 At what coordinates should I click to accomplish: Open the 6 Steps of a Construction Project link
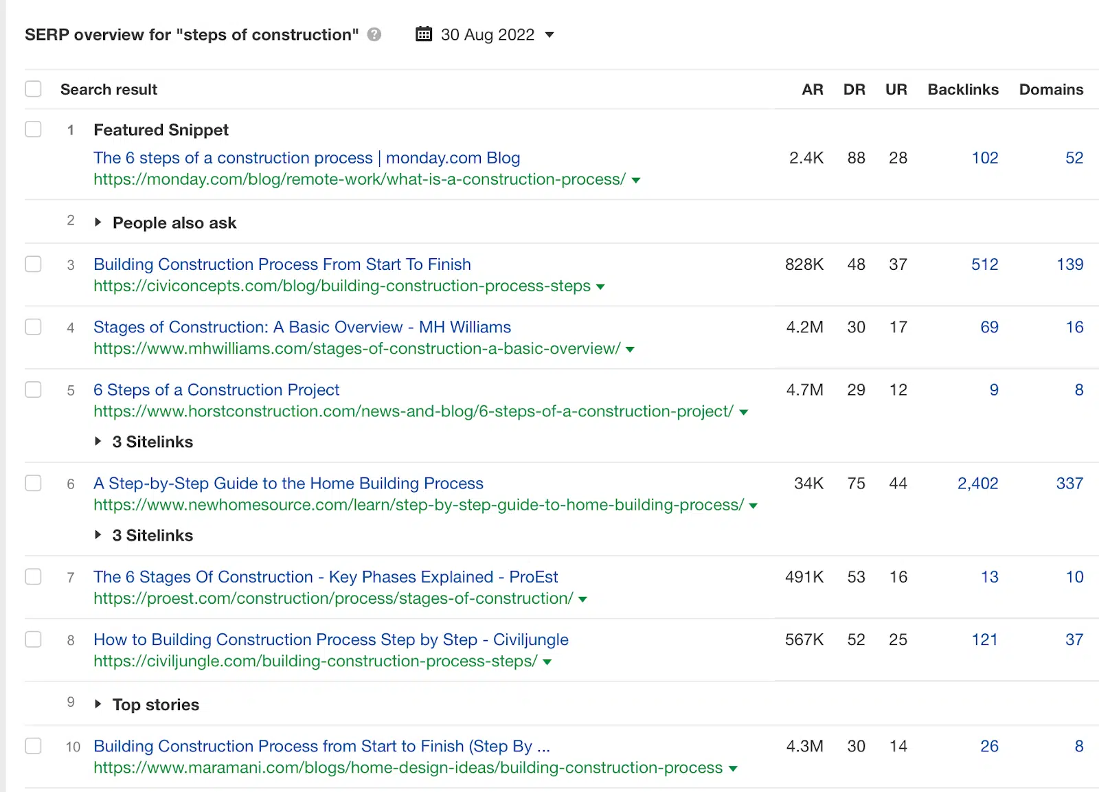[216, 389]
